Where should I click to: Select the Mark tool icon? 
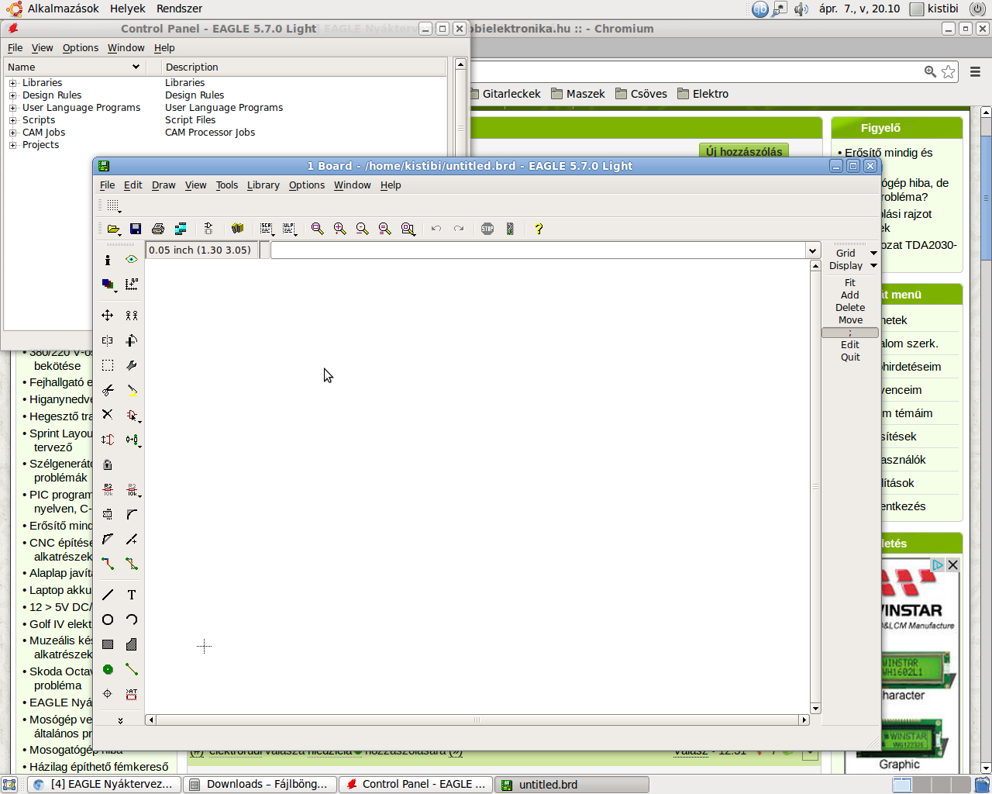(132, 285)
